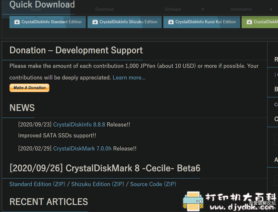Download Standard Edition (ZIP) link
The image size is (278, 212).
[x=38, y=184]
